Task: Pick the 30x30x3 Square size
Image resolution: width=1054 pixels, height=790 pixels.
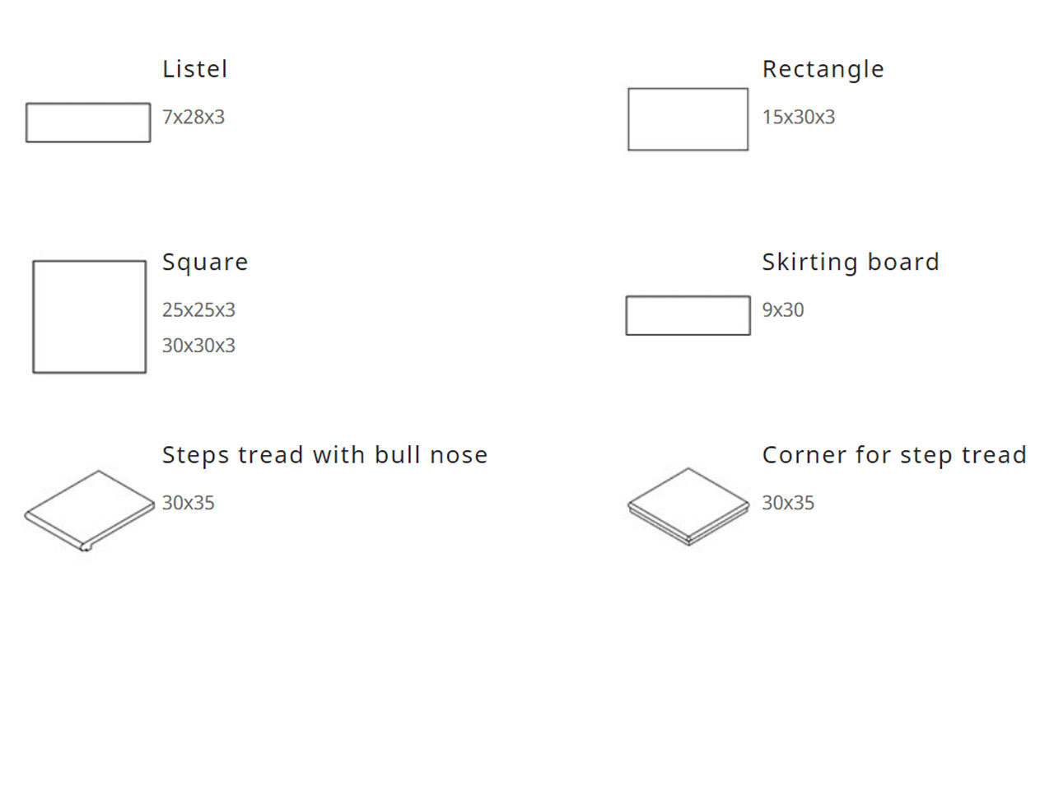Action: pos(198,346)
